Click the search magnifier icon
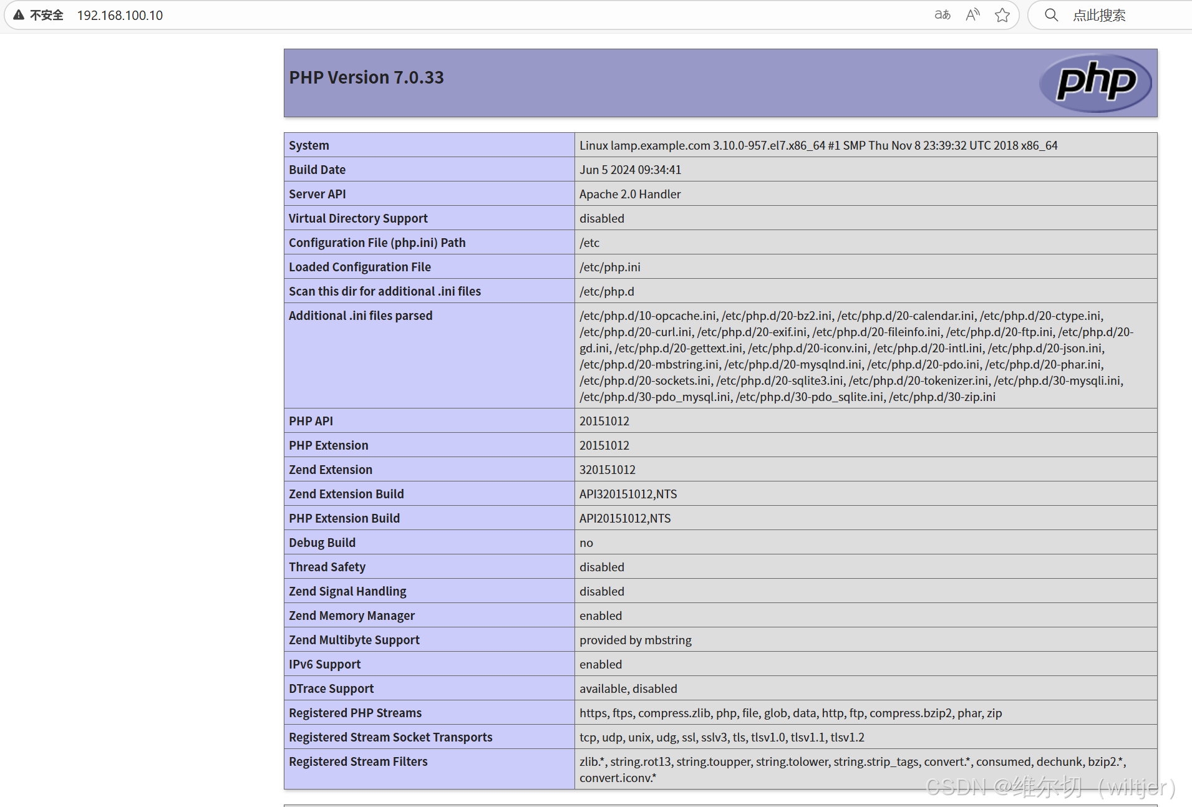 pos(1052,15)
